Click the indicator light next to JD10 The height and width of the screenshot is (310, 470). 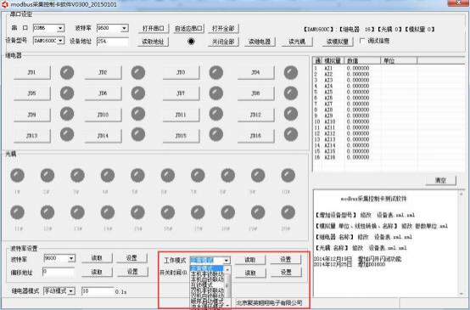138,114
